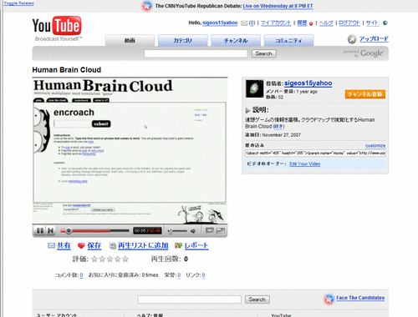Viewport: 418px width, 317px height.
Task: Click the comment count 0 link
Action: click(81, 275)
